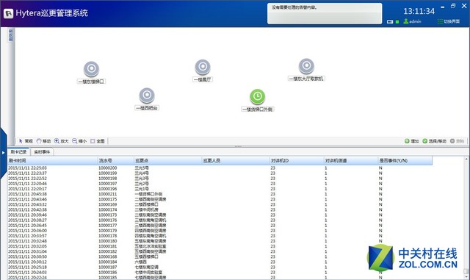Fit the map with the 全图 button
Image resolution: width=470 pixels, height=280 pixels.
pos(98,141)
